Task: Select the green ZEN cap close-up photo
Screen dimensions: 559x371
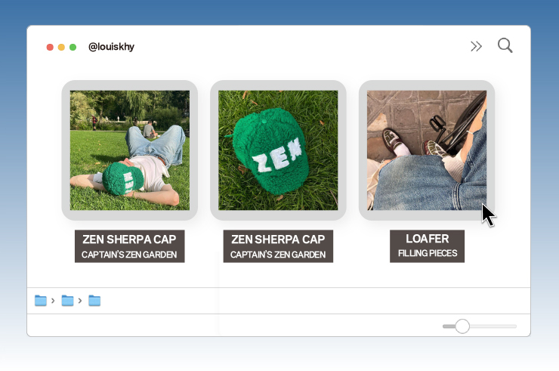Action: click(x=278, y=150)
